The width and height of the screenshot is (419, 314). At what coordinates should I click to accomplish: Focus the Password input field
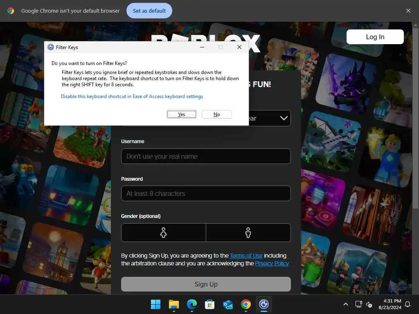pos(206,193)
